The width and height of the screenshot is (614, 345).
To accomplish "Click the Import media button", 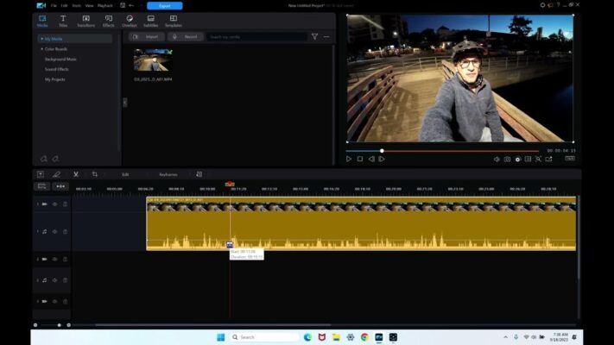I will coord(147,37).
